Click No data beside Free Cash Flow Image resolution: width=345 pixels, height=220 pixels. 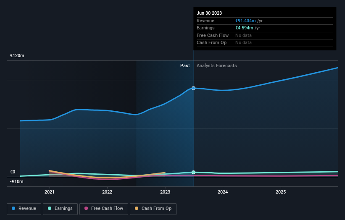[x=243, y=35]
